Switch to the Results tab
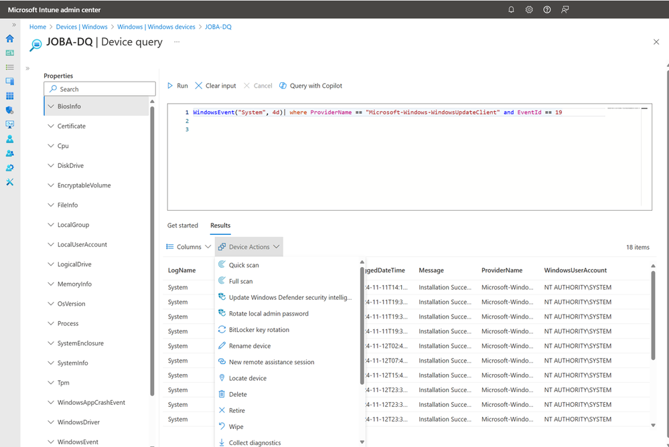 (220, 226)
